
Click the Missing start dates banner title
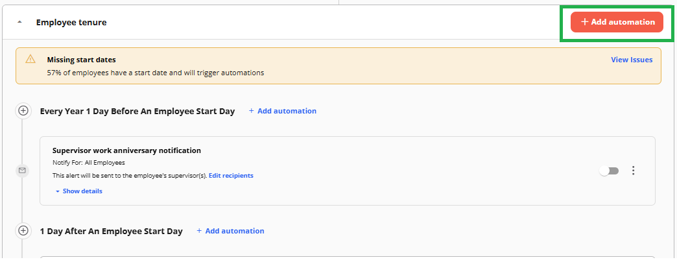click(x=81, y=60)
